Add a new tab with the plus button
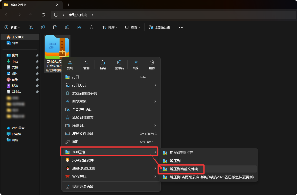This screenshot has height=195, width=297. [x=68, y=5]
